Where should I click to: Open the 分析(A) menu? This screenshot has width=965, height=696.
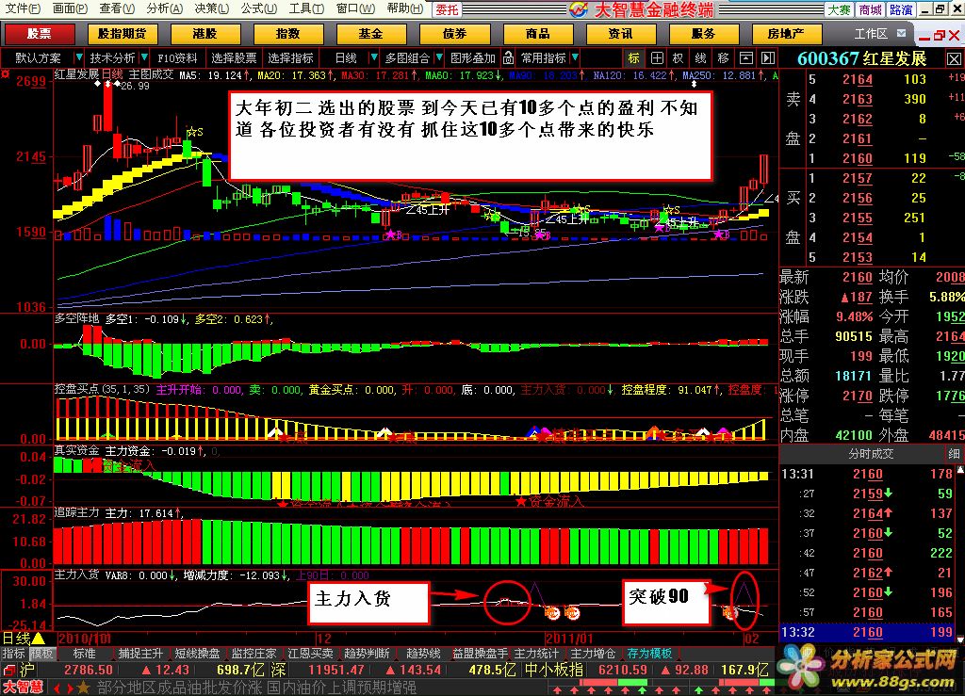pos(164,8)
